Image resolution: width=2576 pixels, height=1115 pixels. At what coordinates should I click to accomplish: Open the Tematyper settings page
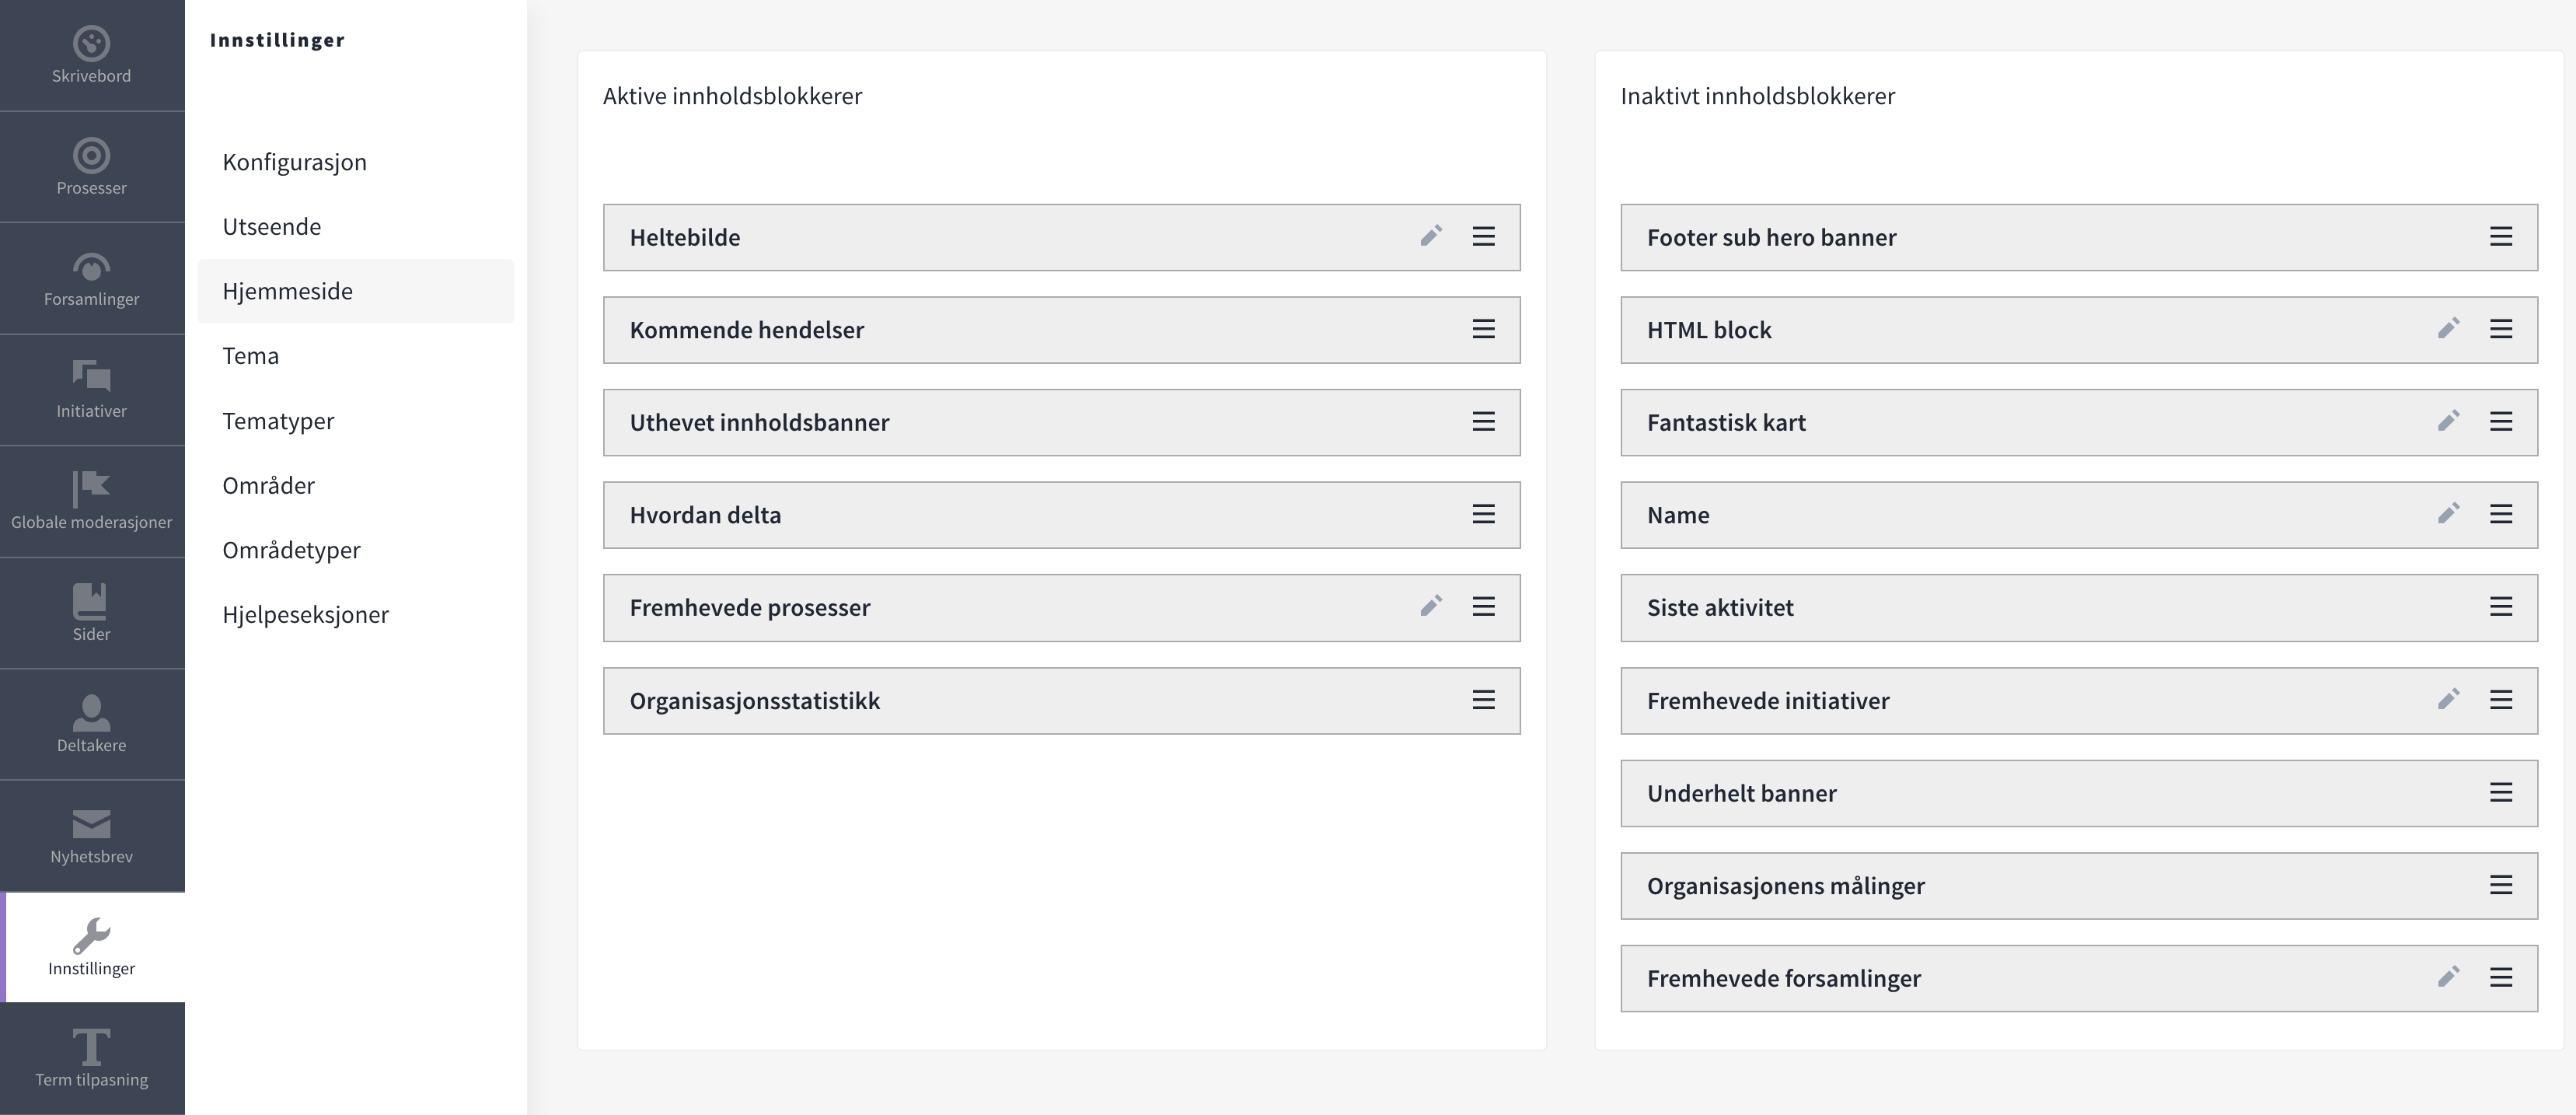coord(278,420)
